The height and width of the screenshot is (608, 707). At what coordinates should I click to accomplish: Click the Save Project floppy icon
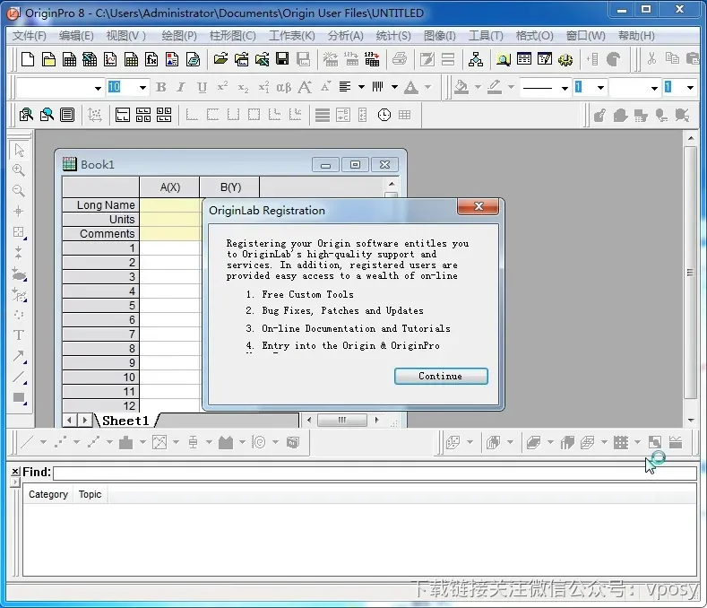pos(282,59)
